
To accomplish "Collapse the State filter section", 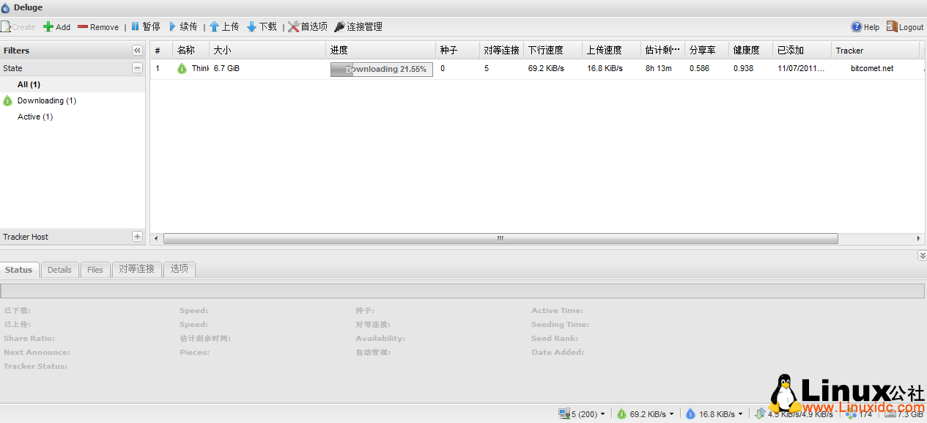I will (137, 67).
